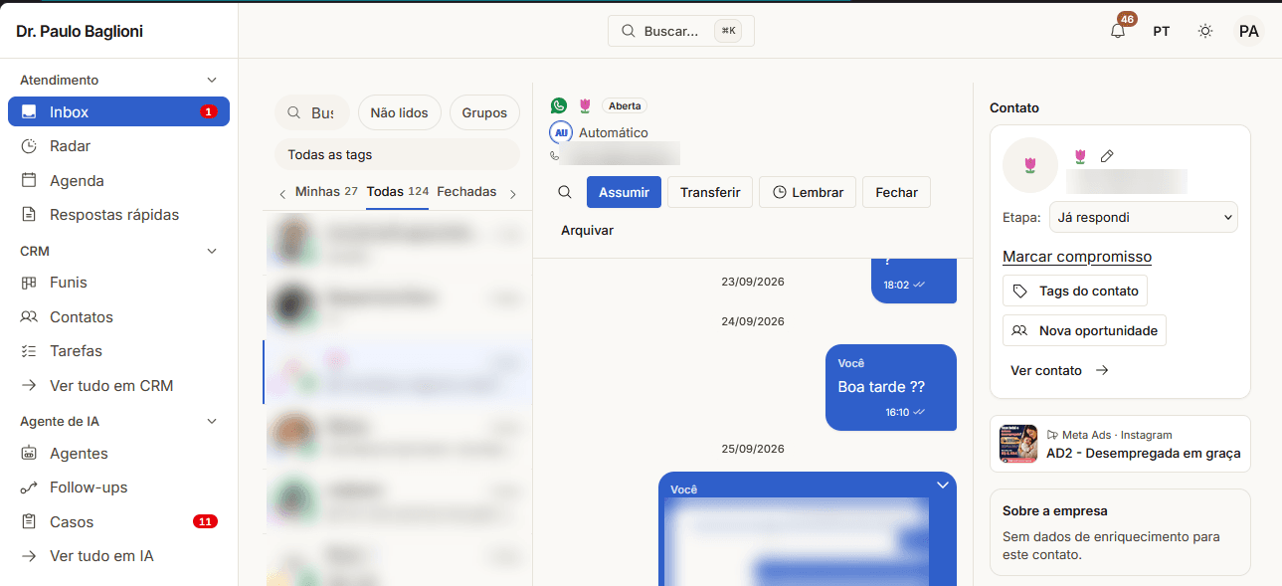The height and width of the screenshot is (586, 1282).
Task: Open Agentes under Agente de IA
Action: 118,454
